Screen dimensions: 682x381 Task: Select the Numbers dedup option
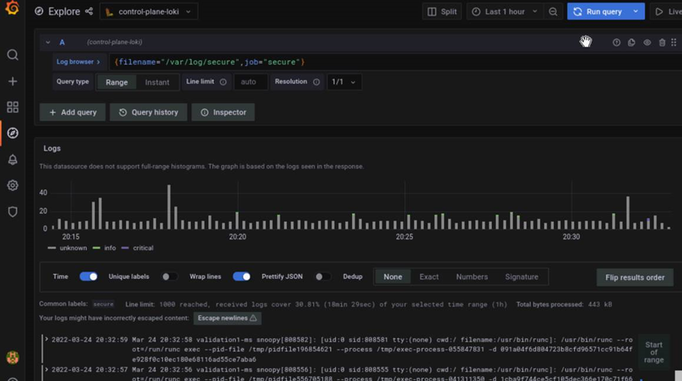tap(472, 277)
